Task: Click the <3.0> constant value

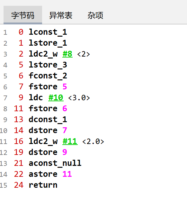Action: (79, 98)
